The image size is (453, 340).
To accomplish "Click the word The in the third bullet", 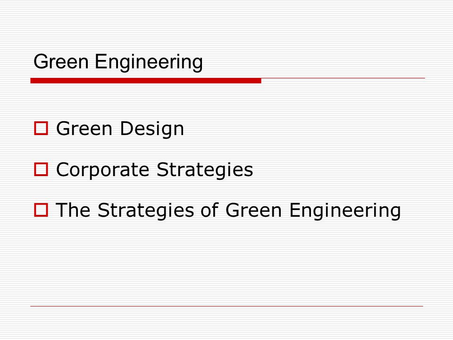I will pyautogui.click(x=73, y=210).
